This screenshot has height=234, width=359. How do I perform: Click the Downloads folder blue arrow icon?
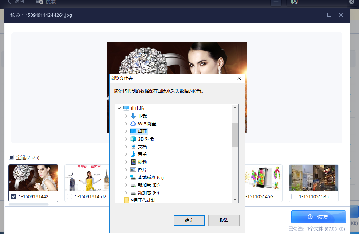(x=133, y=116)
